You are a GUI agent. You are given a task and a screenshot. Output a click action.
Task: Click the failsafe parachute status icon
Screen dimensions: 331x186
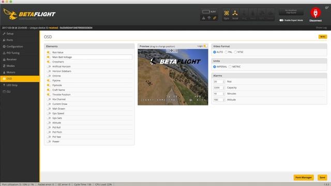pos(209,18)
